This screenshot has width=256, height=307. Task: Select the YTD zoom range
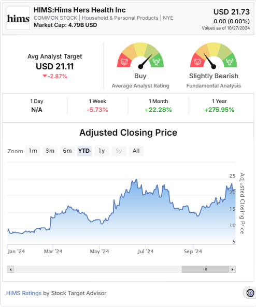(x=84, y=151)
